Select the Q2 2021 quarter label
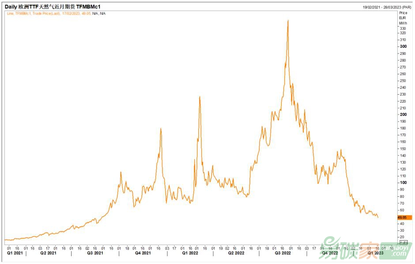The width and height of the screenshot is (415, 264). click(48, 253)
